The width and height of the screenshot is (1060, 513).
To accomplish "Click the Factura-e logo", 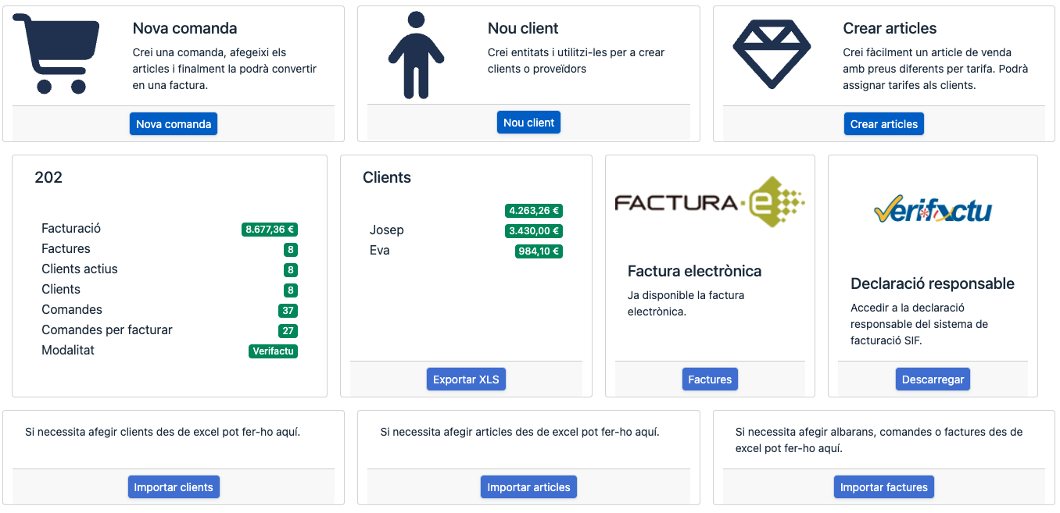I will (x=709, y=202).
